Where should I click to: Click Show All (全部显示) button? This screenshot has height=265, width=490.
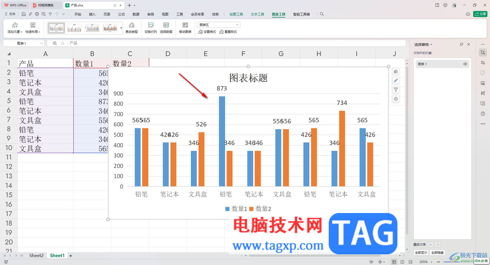coord(421,253)
